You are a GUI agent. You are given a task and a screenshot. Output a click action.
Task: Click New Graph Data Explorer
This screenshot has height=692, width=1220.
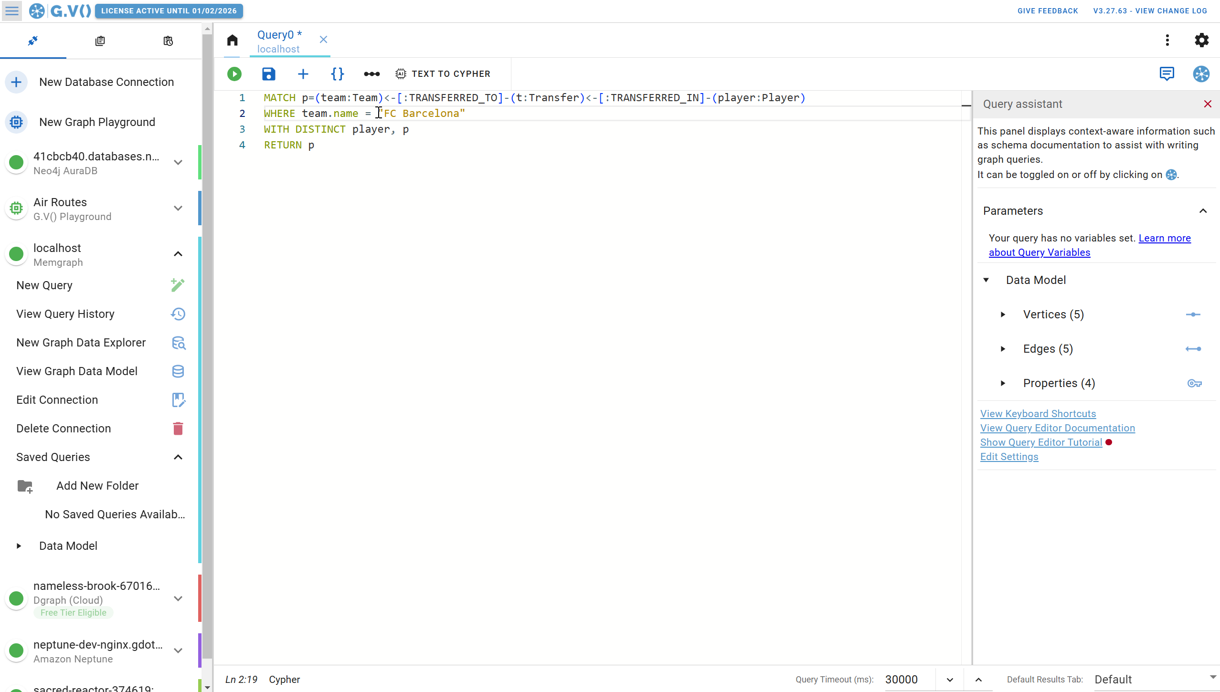(100, 343)
